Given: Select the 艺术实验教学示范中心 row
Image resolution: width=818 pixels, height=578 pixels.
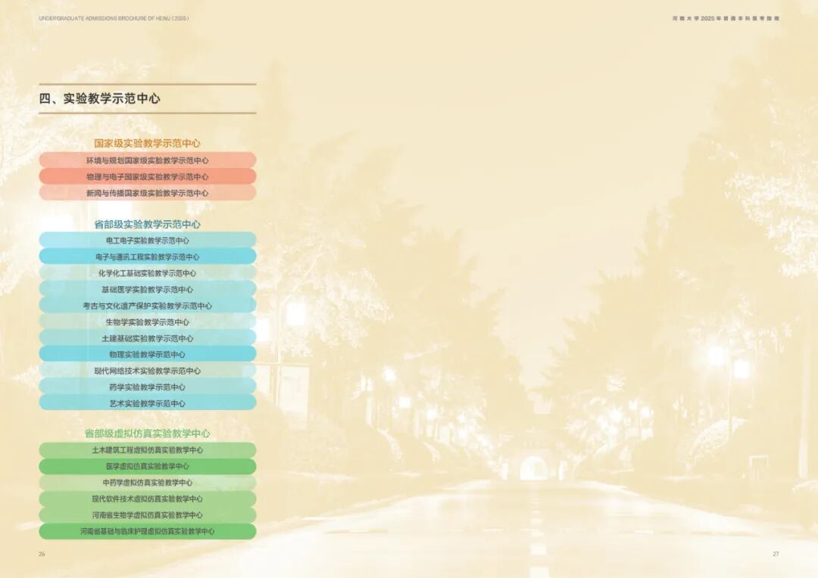Looking at the screenshot, I should click(x=148, y=403).
